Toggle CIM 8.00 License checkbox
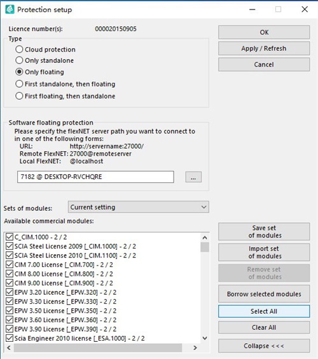 click(10, 274)
